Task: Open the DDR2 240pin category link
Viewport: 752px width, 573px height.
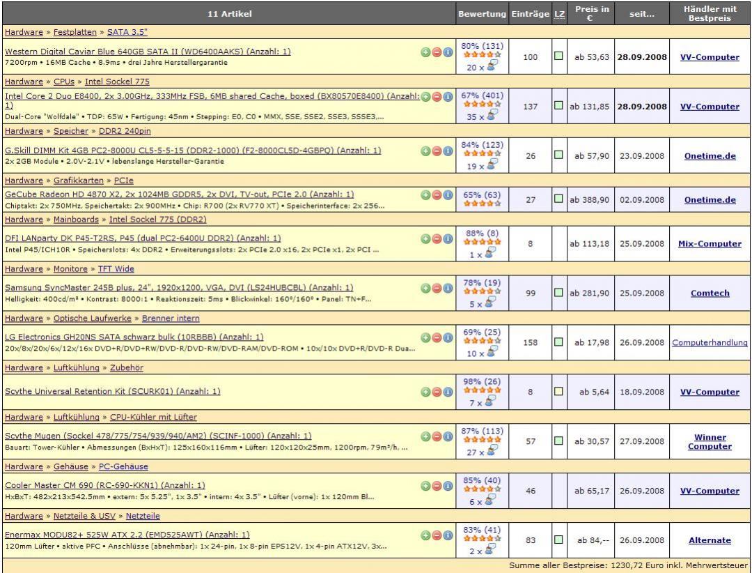Action: point(125,131)
